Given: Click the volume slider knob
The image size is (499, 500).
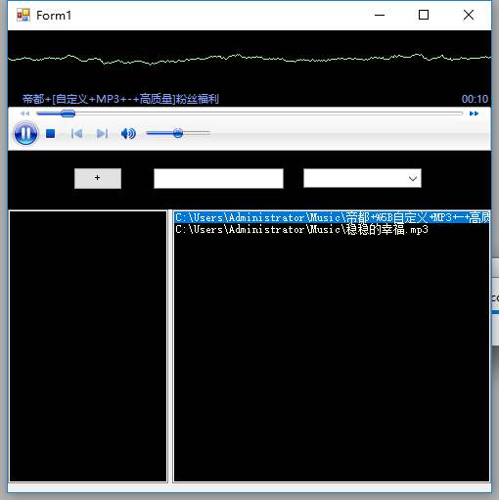Looking at the screenshot, I should [x=178, y=133].
